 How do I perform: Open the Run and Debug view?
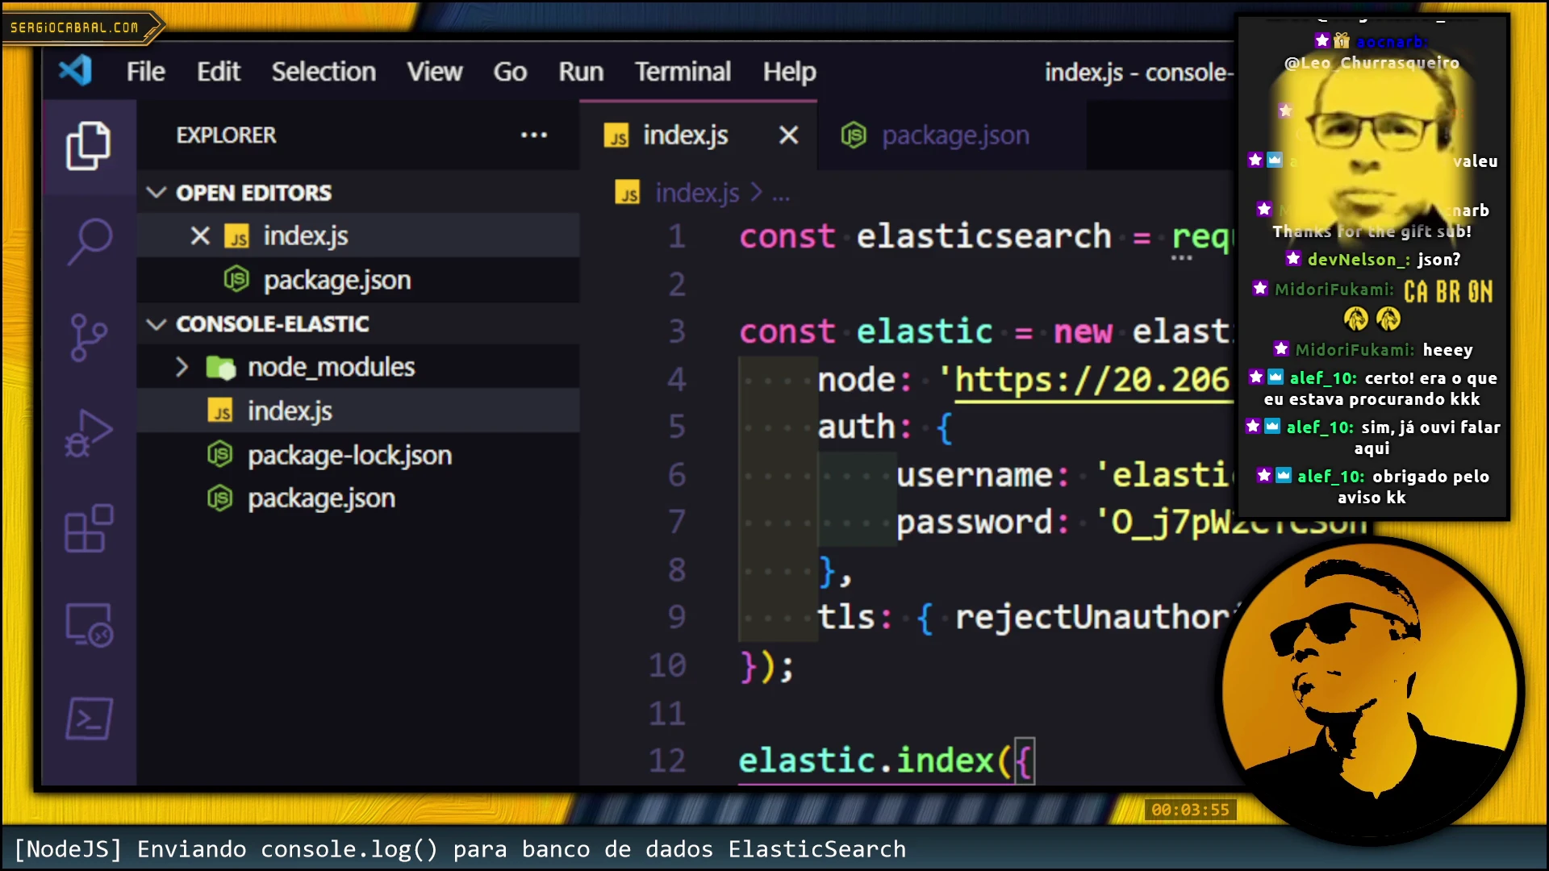pyautogui.click(x=89, y=433)
